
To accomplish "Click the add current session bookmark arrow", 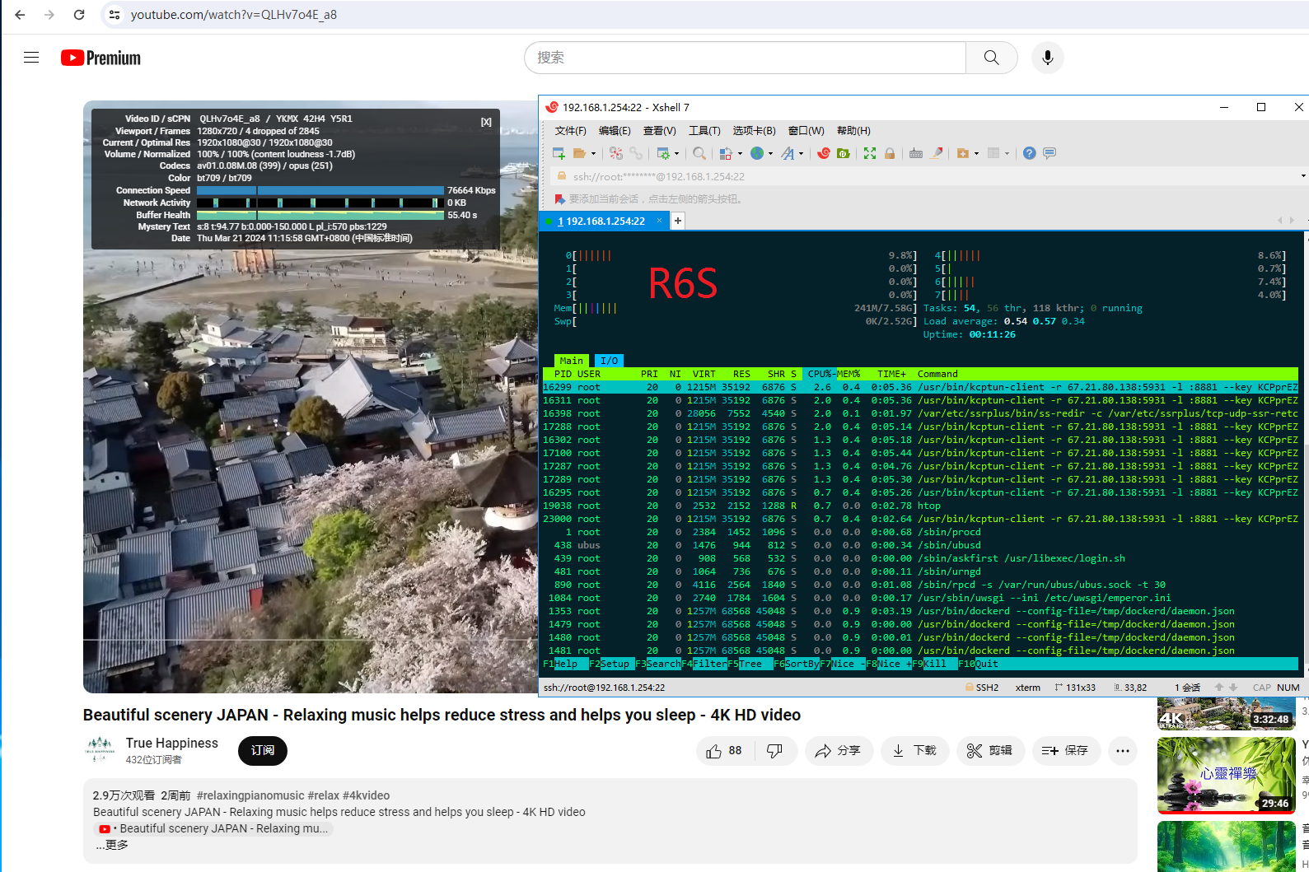I will click(x=560, y=199).
